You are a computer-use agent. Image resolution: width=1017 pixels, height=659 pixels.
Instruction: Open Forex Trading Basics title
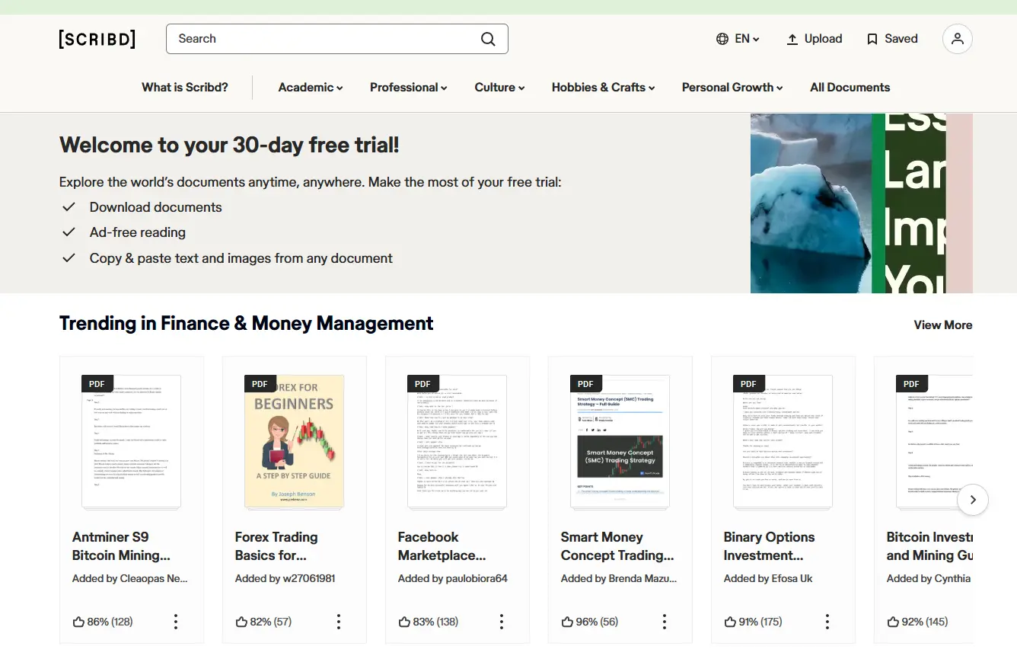click(x=276, y=546)
